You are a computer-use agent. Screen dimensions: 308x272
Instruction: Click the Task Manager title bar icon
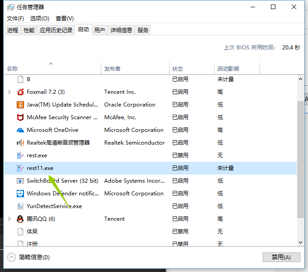10,7
